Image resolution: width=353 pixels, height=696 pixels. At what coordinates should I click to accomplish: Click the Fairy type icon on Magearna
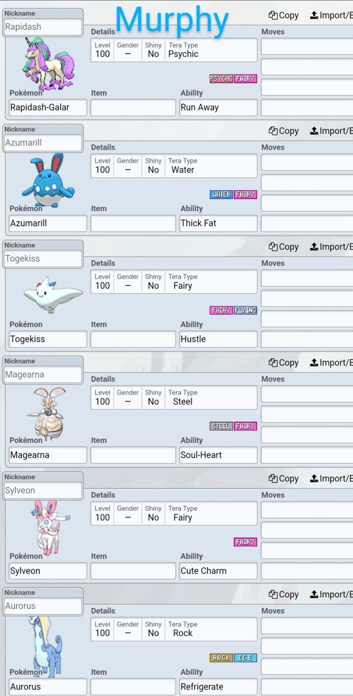(245, 426)
